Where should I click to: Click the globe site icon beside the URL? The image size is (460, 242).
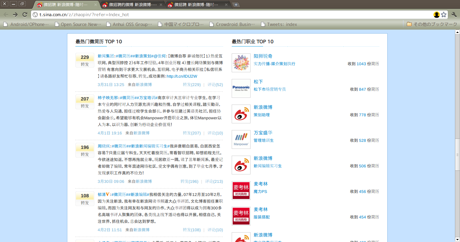click(x=35, y=14)
